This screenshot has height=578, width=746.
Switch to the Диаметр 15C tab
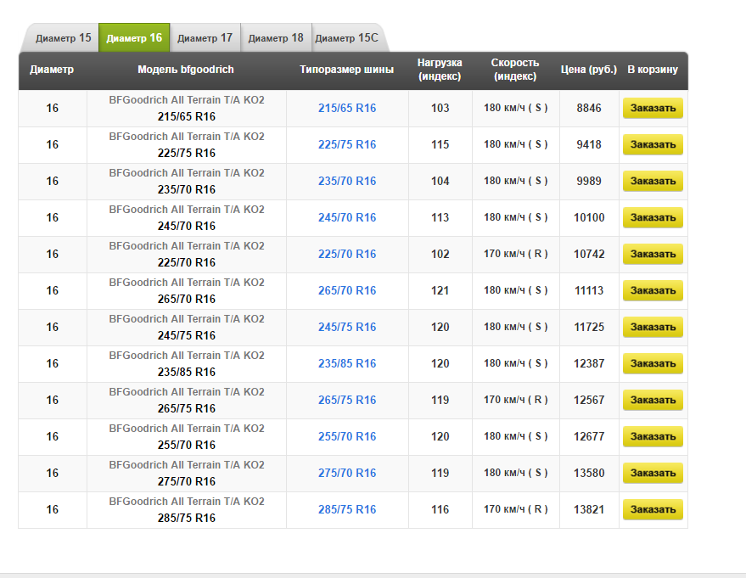pyautogui.click(x=346, y=38)
